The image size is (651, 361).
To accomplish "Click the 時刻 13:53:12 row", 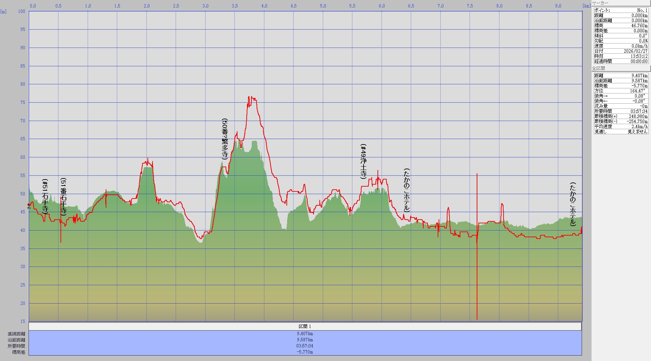I will [x=620, y=56].
